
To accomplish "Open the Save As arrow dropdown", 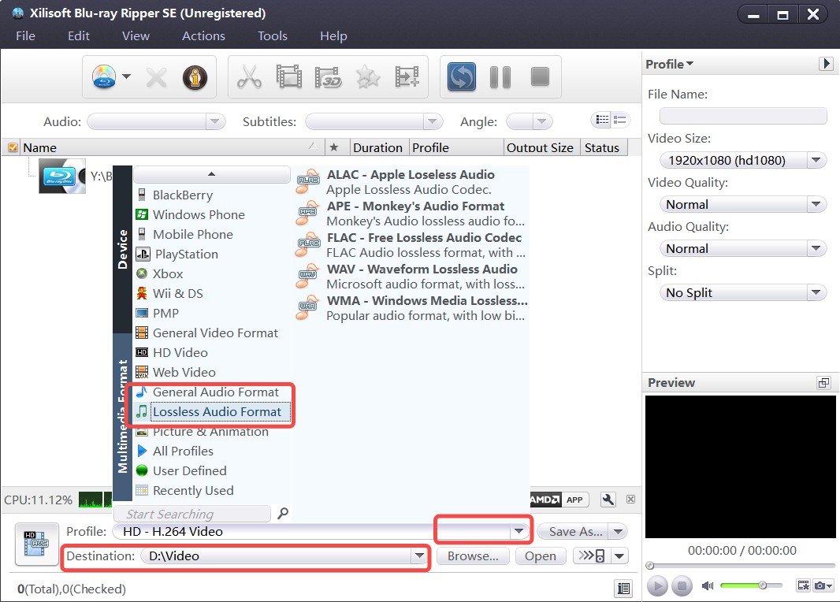I will [x=619, y=531].
